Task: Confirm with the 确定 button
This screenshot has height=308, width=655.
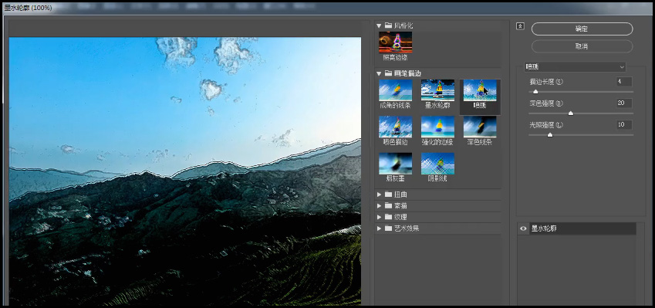Action: tap(582, 29)
